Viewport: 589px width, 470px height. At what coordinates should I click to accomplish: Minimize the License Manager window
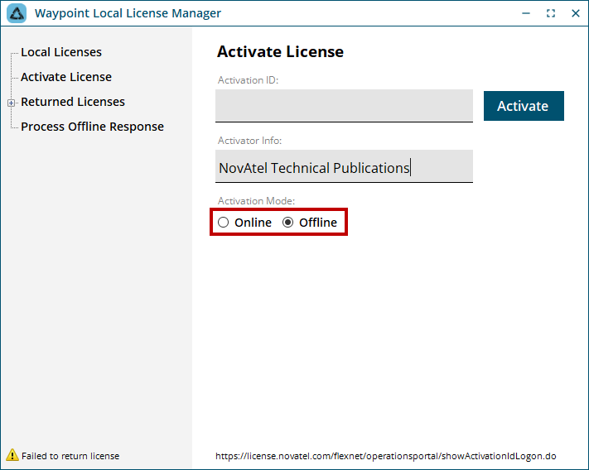coord(526,13)
